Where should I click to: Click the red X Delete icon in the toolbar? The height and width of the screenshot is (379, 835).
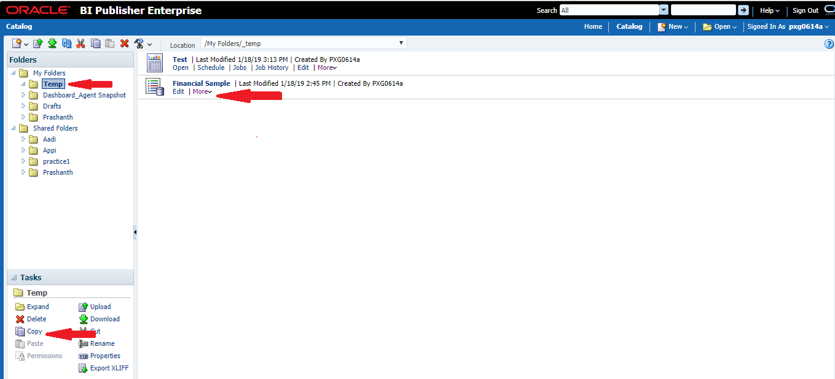124,44
